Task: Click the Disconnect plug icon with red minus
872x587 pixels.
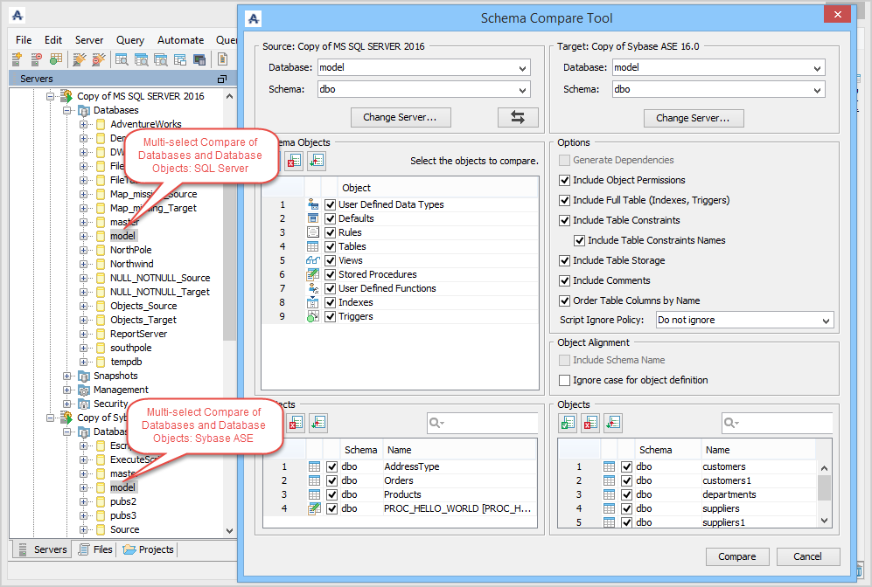Action: pyautogui.click(x=99, y=59)
